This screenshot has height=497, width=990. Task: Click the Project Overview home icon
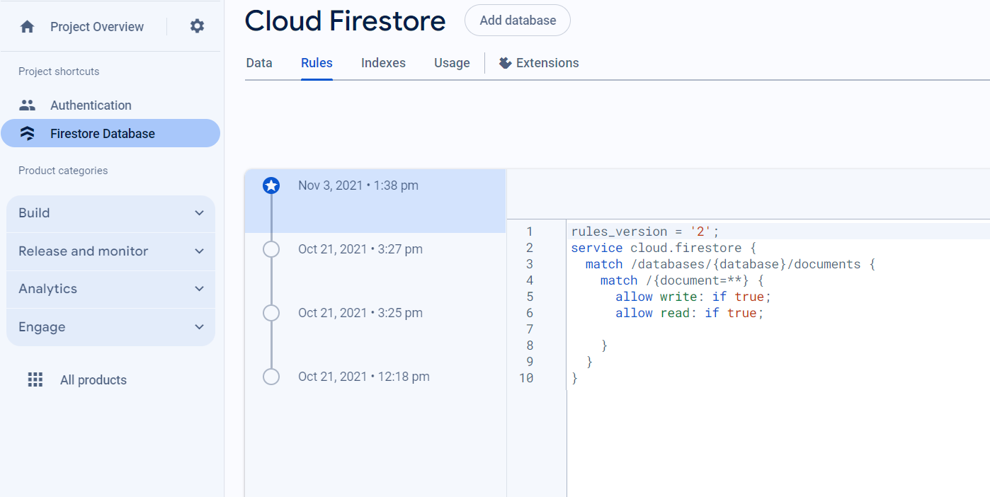click(28, 27)
